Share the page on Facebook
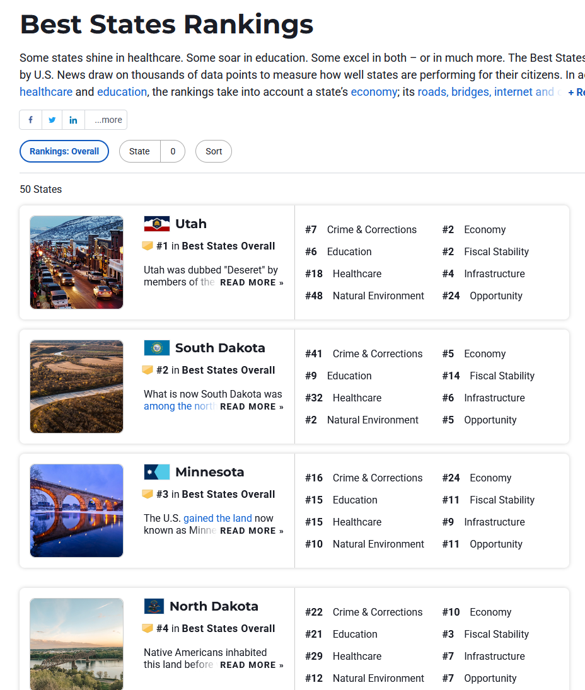Image resolution: width=585 pixels, height=690 pixels. click(31, 120)
